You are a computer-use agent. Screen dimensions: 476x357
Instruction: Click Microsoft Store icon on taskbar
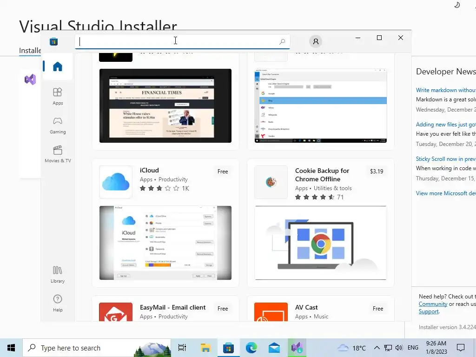[228, 348]
